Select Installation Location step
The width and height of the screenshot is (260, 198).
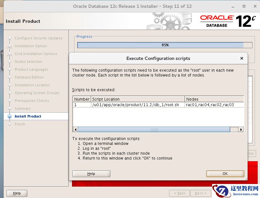pyautogui.click(x=32, y=85)
